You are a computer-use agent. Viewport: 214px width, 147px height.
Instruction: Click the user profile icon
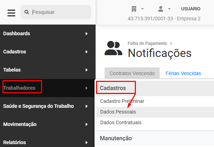pos(160,9)
